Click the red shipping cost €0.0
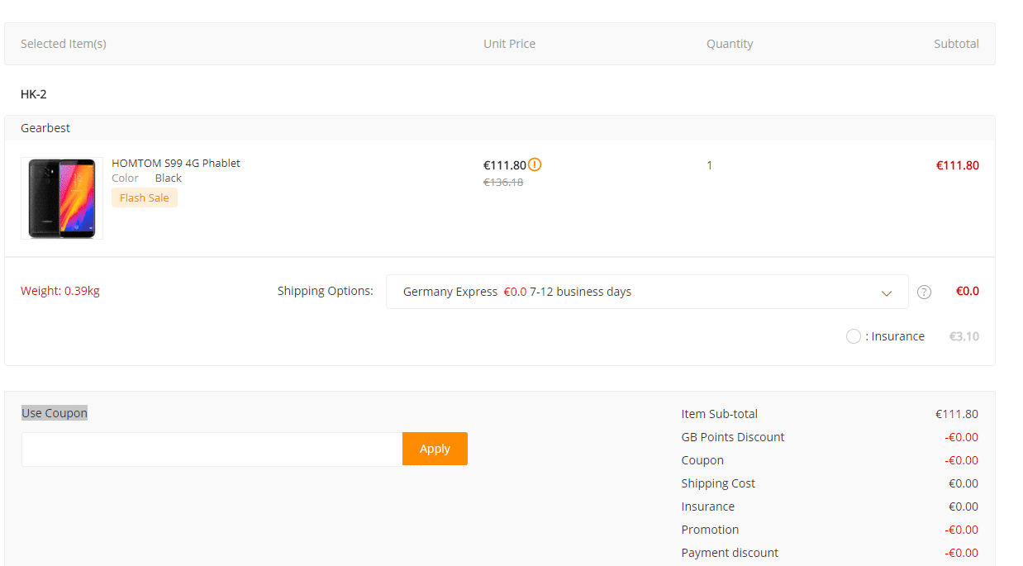The height and width of the screenshot is (566, 1023). pos(968,291)
